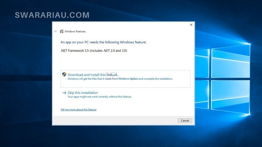Click the Windows Features title icon
This screenshot has height=147, width=262.
click(61, 31)
